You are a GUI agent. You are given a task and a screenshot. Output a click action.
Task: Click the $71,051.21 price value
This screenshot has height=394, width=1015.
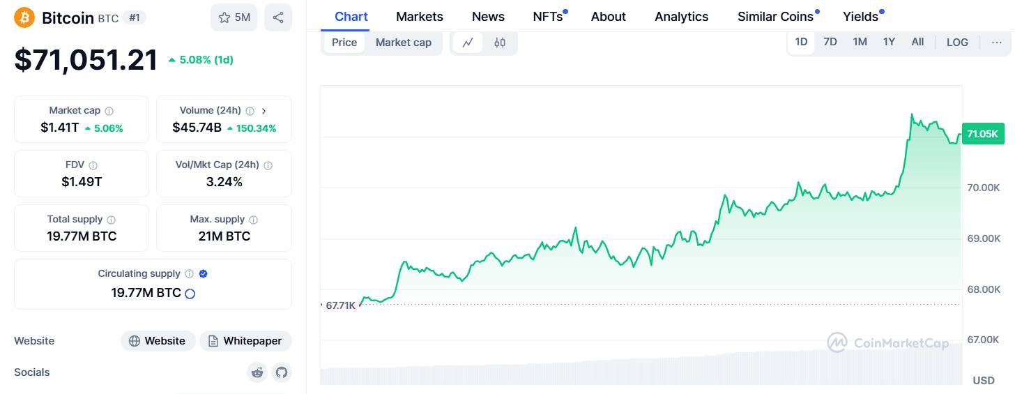click(x=86, y=60)
